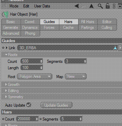Click the up arrow navigation icon

[91, 6]
